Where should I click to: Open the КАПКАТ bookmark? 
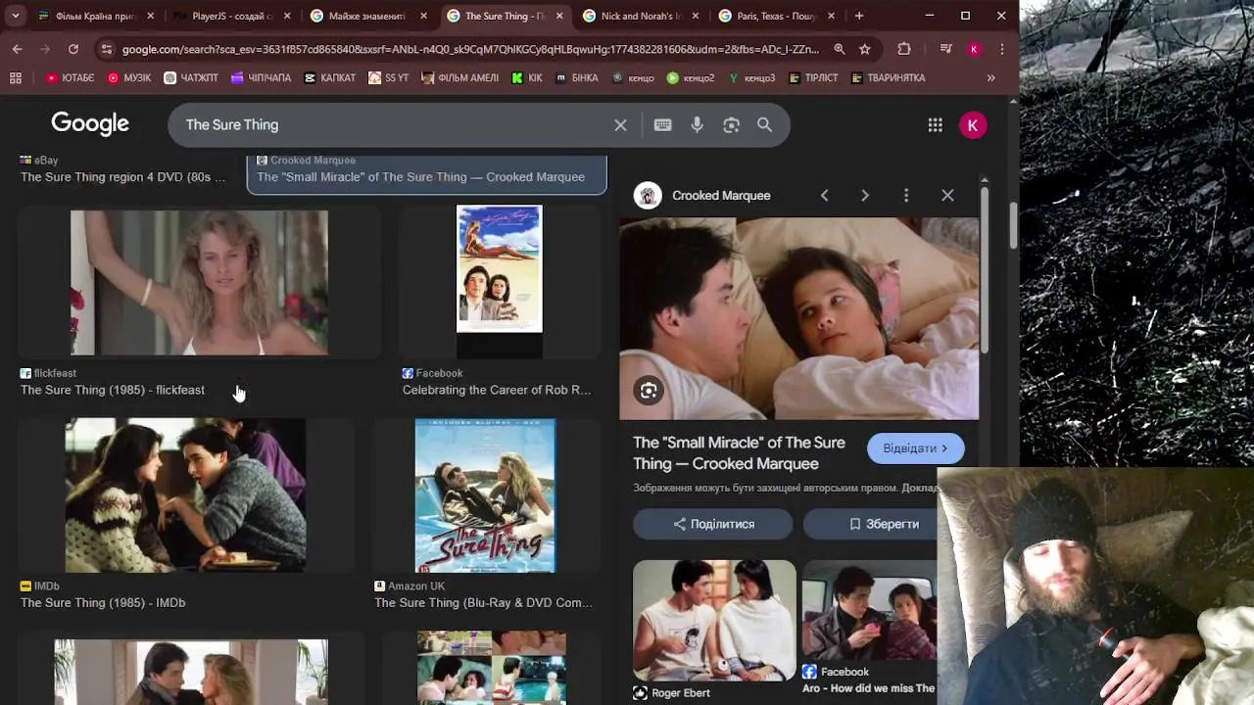330,78
